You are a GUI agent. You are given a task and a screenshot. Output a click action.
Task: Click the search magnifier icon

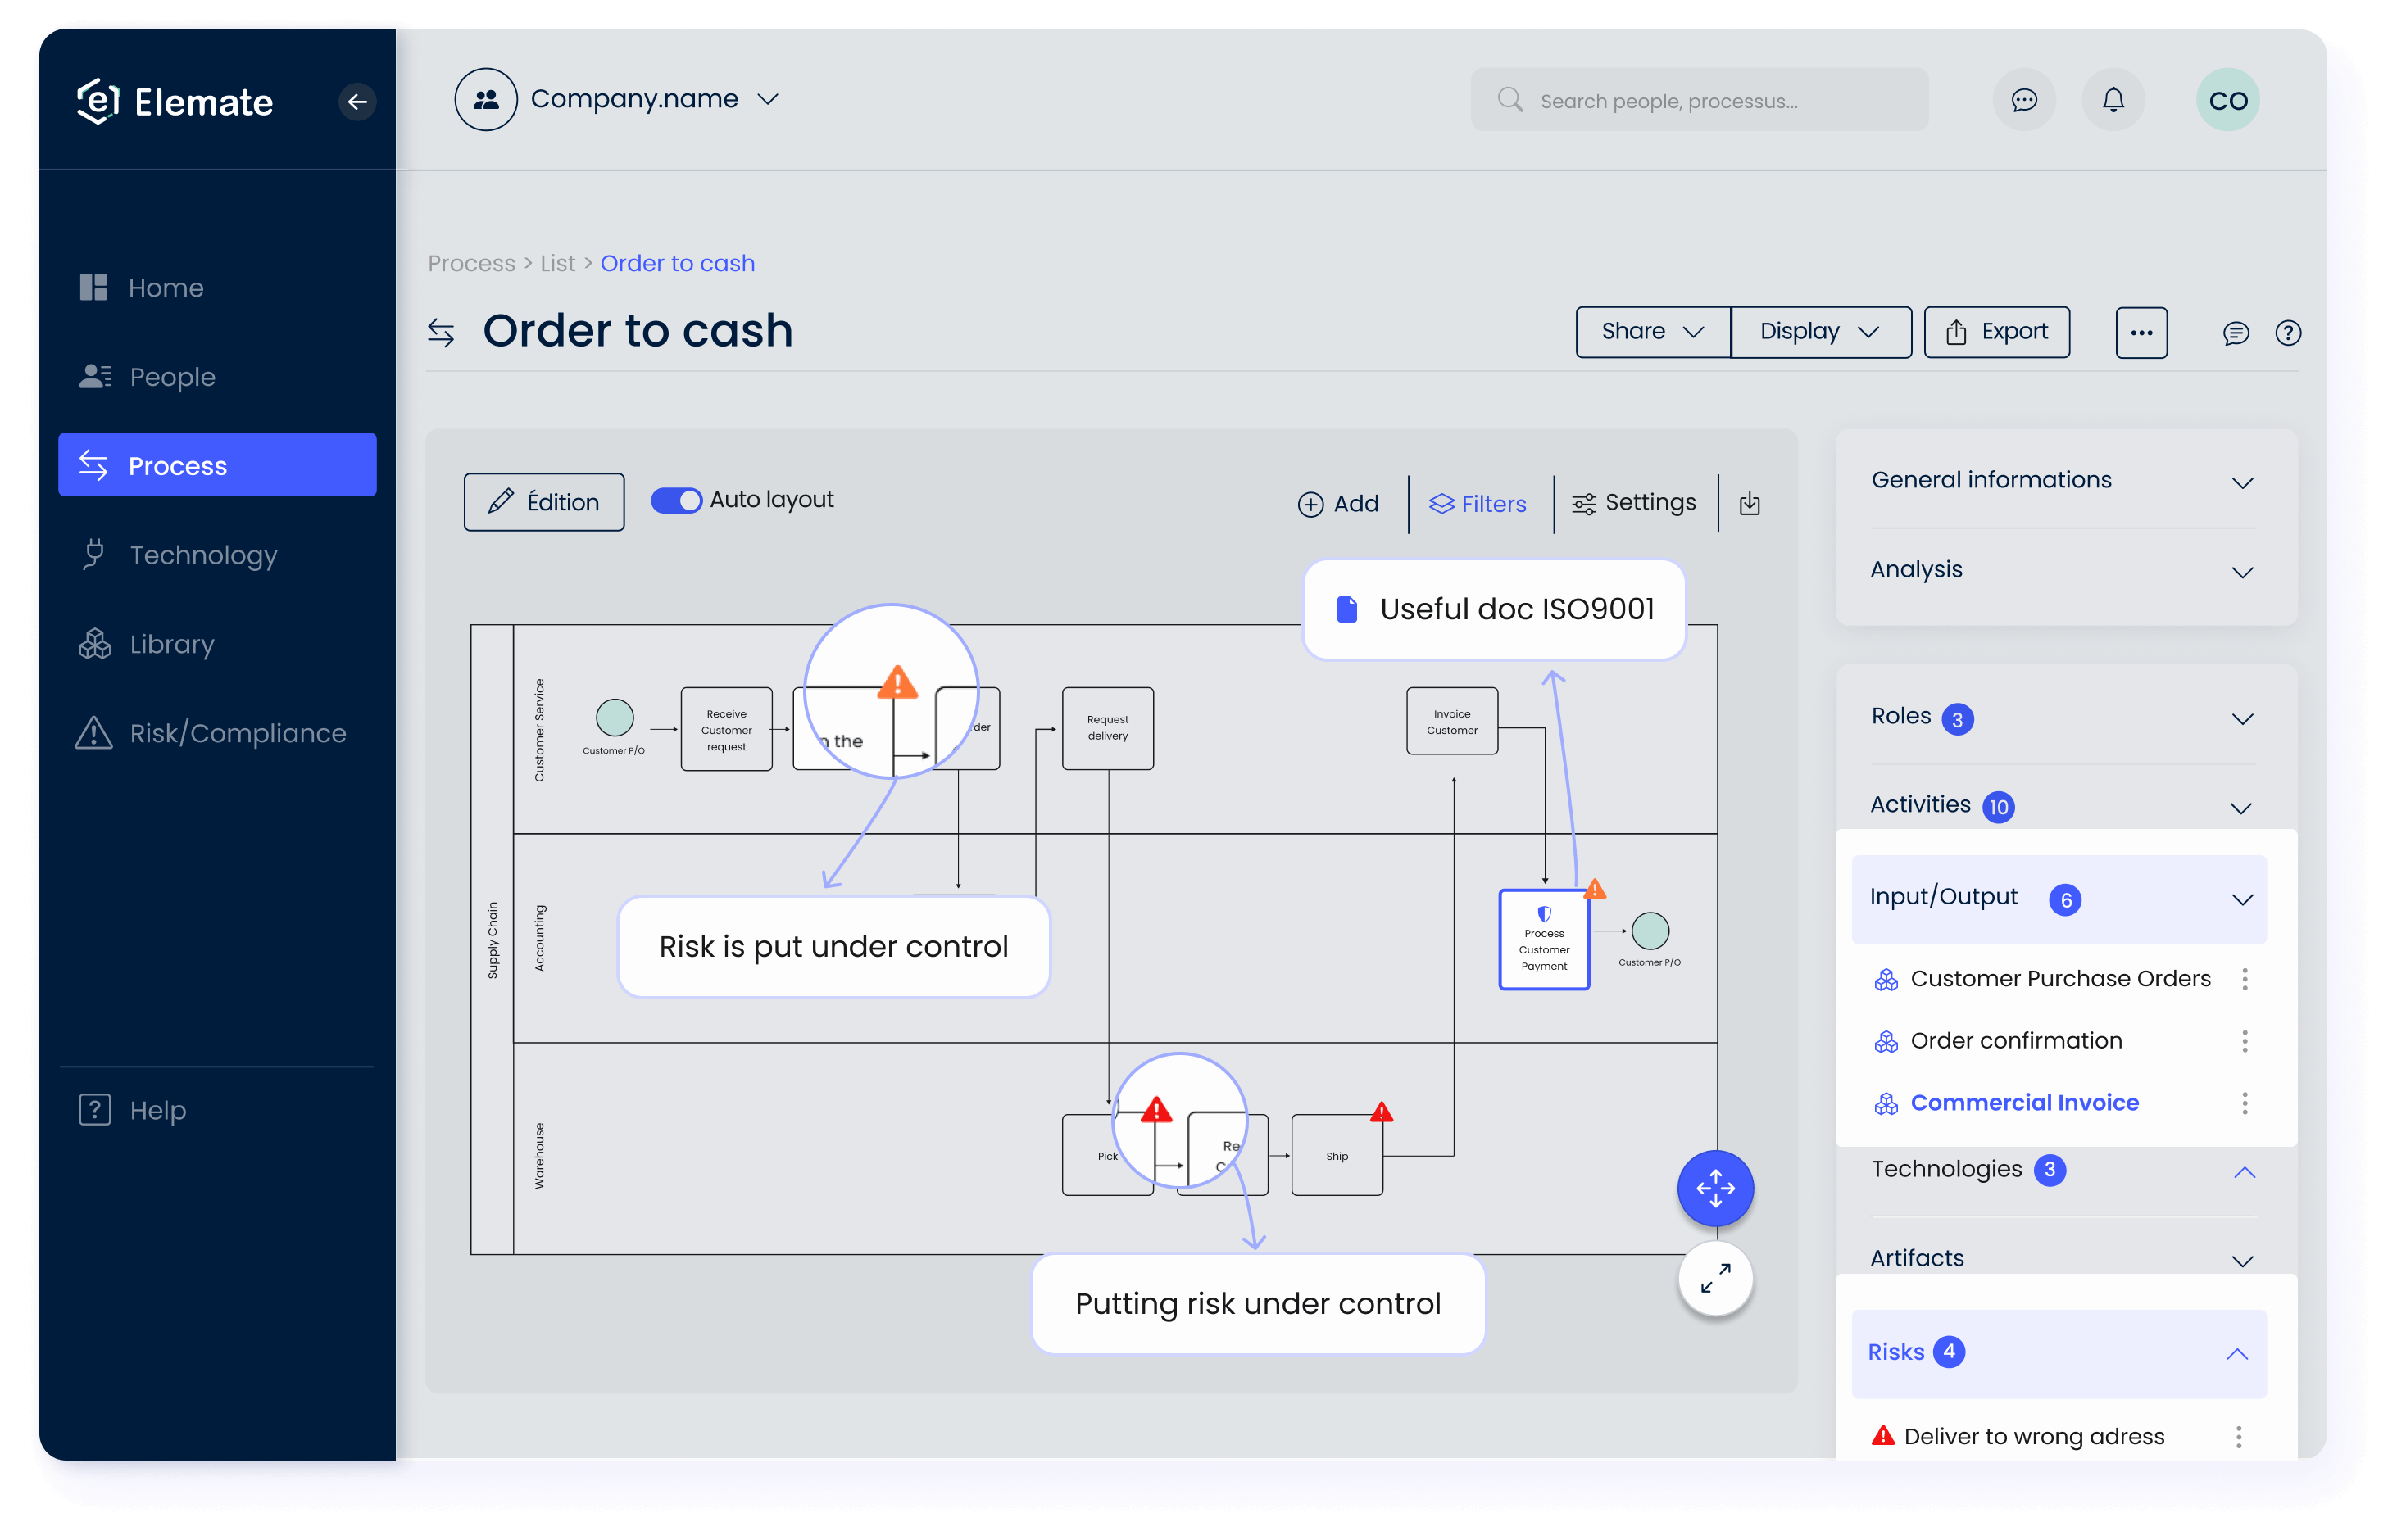click(x=1509, y=100)
